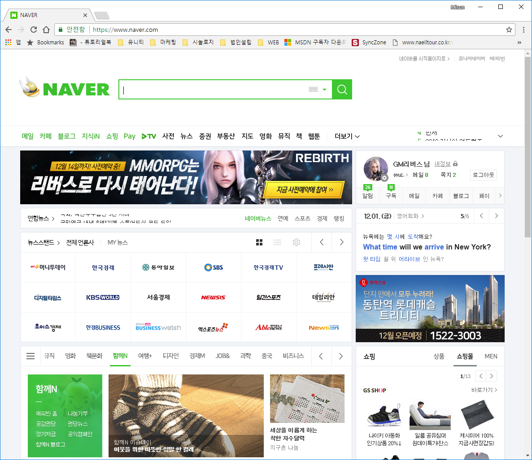Open the MSDN bookmark
The height and width of the screenshot is (460, 532).
tap(315, 43)
